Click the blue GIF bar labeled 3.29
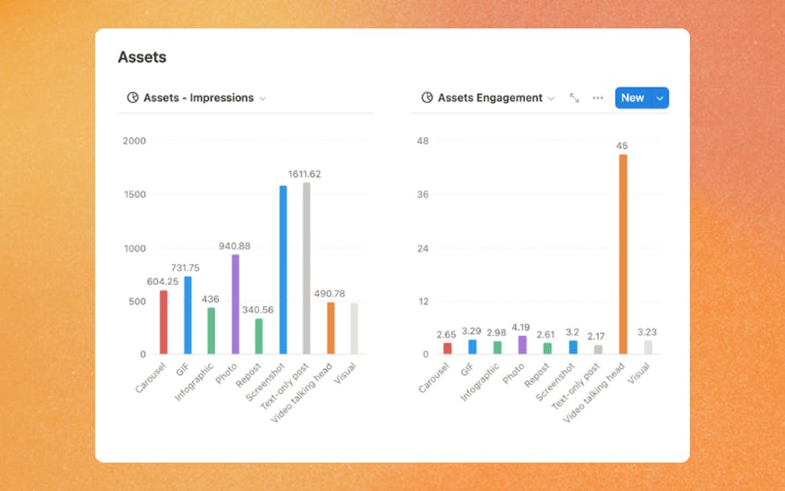Image resolution: width=785 pixels, height=491 pixels. point(473,347)
